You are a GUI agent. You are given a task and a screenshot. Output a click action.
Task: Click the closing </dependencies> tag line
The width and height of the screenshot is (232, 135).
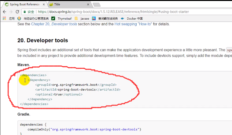tap(34, 104)
